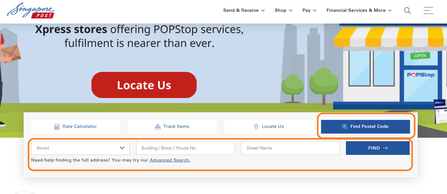
Task: Open the Street type dropdown
Action: click(x=80, y=148)
